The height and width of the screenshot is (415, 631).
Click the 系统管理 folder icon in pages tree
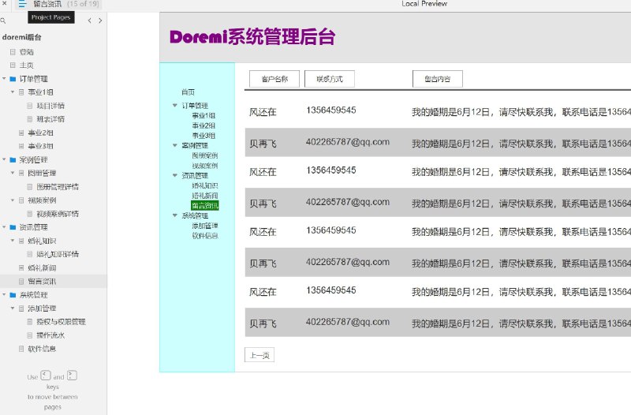(x=13, y=295)
